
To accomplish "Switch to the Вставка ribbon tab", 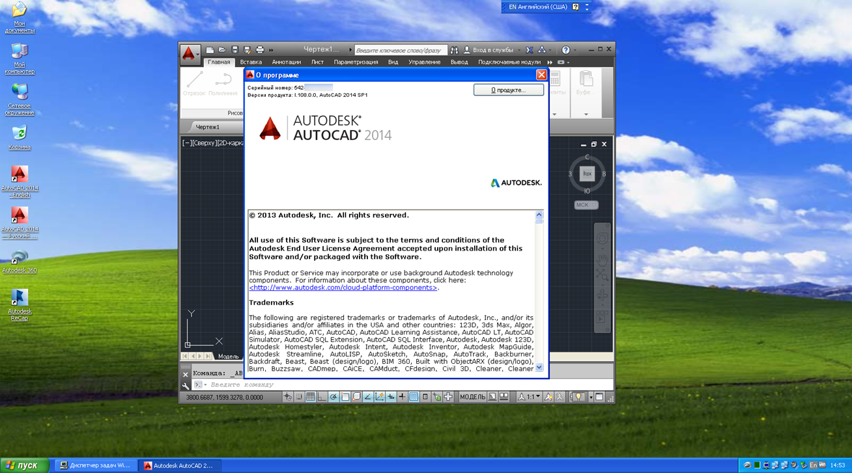I will pos(251,62).
